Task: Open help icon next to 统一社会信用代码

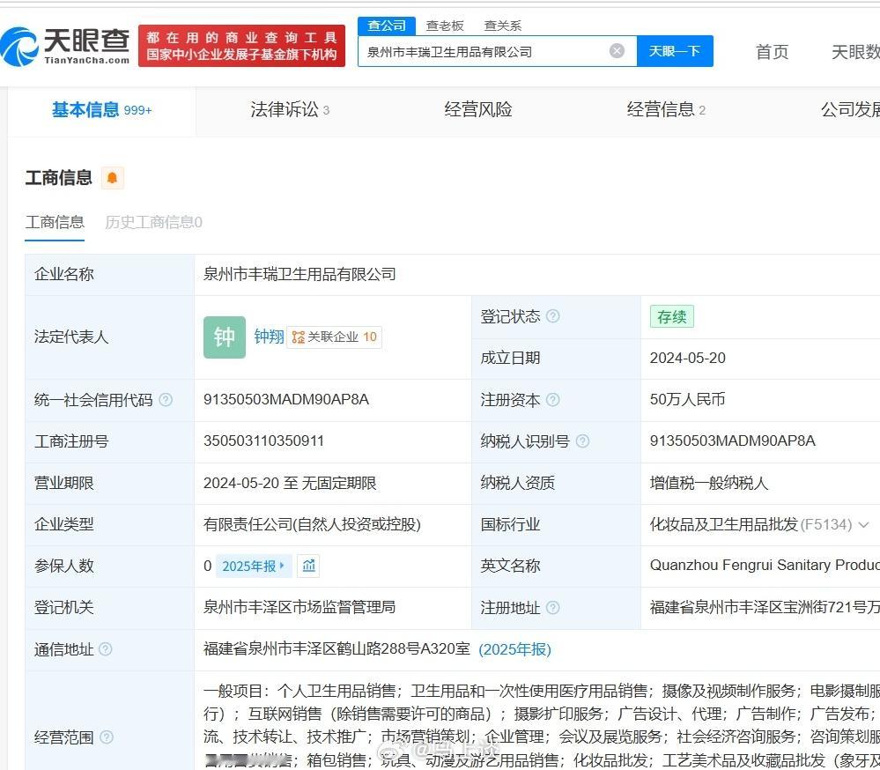Action: [166, 400]
